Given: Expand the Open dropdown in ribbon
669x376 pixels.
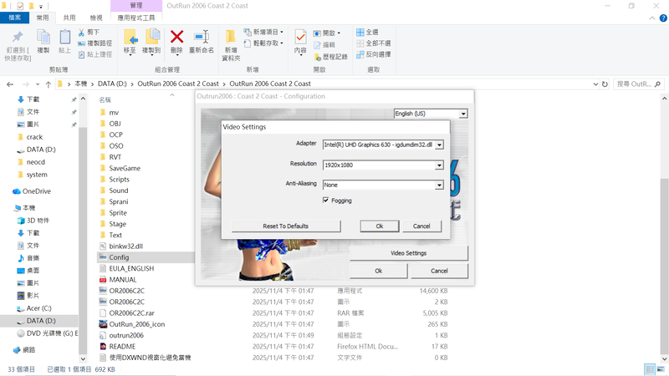Looking at the screenshot, I should [339, 33].
